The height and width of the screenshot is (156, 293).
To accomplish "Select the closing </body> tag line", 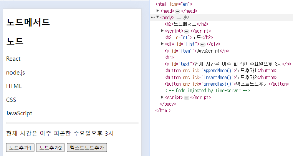I will pos(168,104).
